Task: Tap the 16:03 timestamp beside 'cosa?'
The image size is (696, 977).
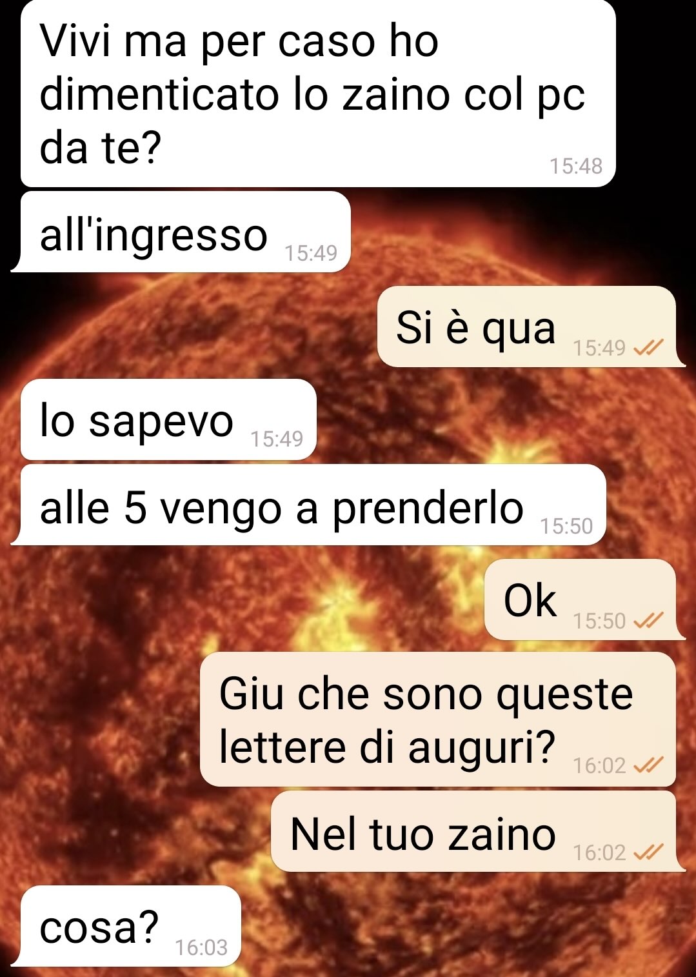Action: [201, 947]
